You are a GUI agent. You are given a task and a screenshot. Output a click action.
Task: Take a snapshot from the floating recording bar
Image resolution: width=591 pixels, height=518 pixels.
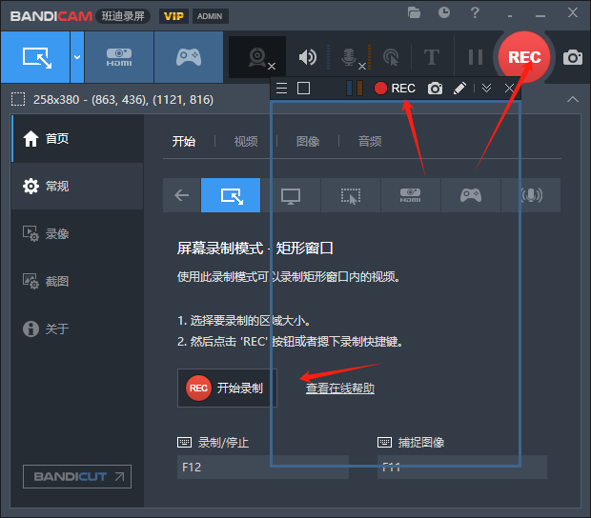[435, 89]
